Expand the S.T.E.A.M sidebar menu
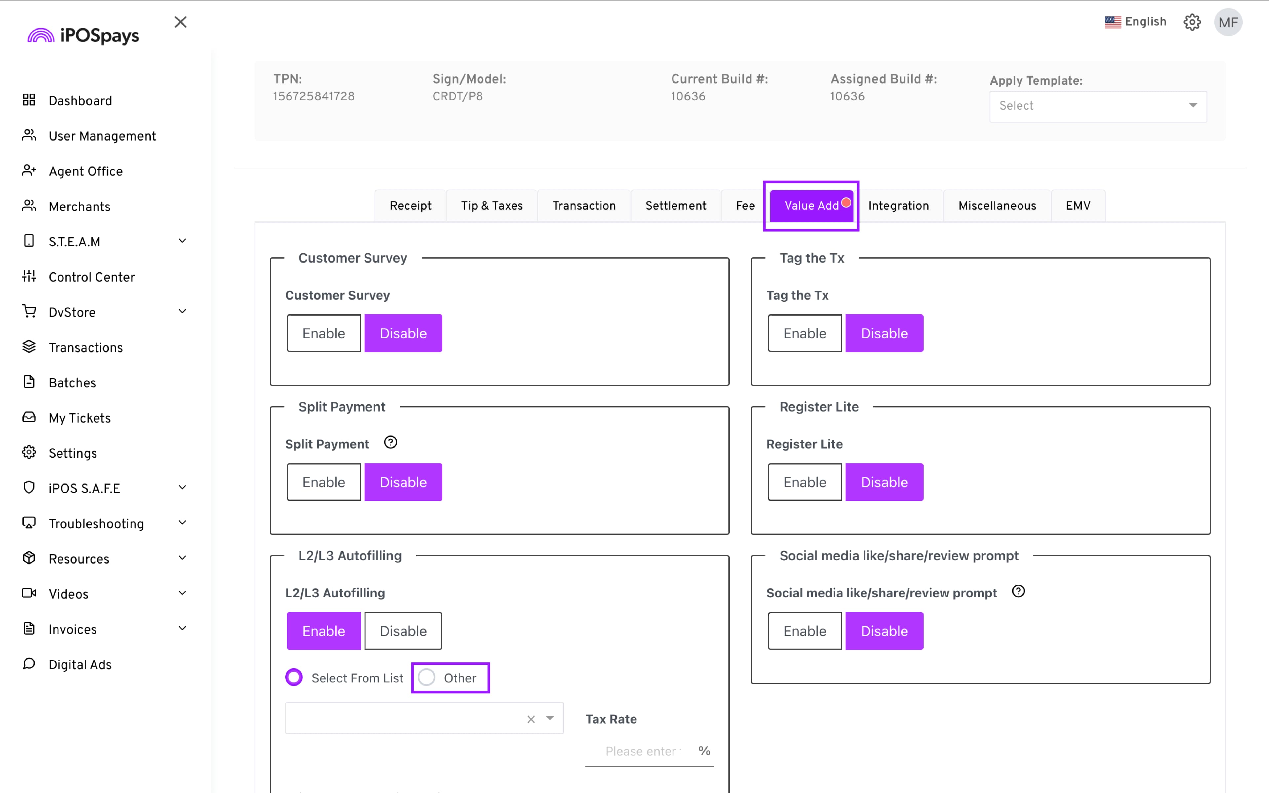 tap(182, 241)
